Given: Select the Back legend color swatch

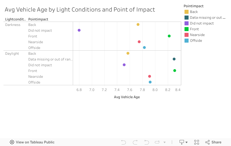Looking at the screenshot, I should click(187, 12).
